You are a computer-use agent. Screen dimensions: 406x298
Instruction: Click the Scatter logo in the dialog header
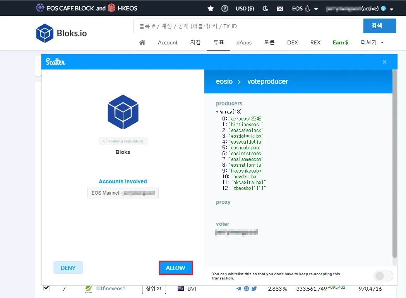55,62
